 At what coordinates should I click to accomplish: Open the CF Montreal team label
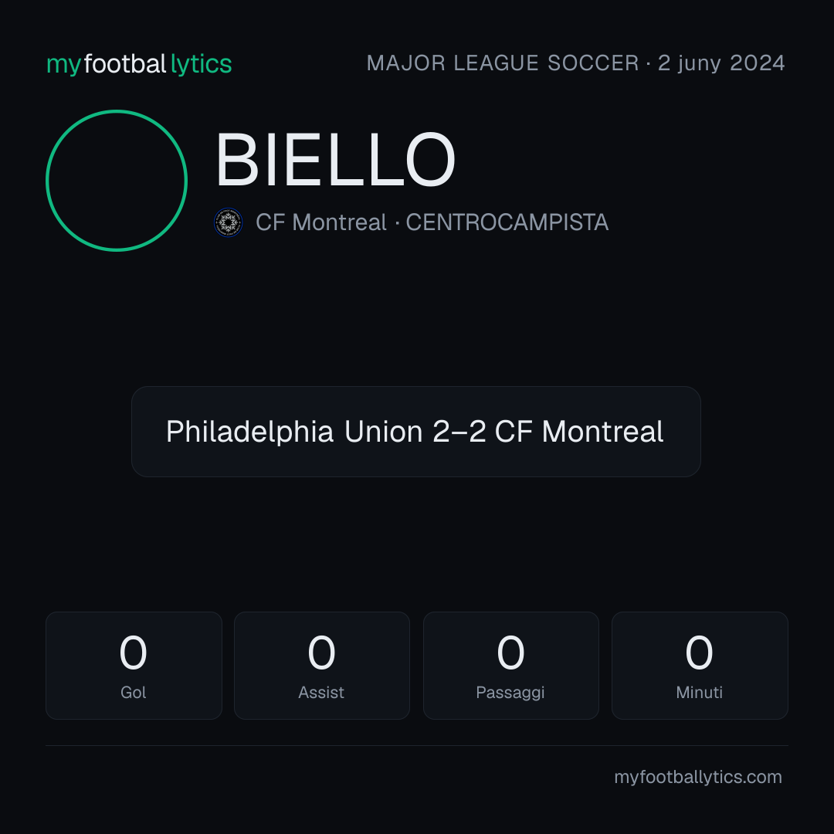[320, 222]
